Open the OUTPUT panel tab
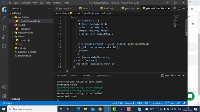This screenshot has width=200, height=112. click(x=75, y=76)
